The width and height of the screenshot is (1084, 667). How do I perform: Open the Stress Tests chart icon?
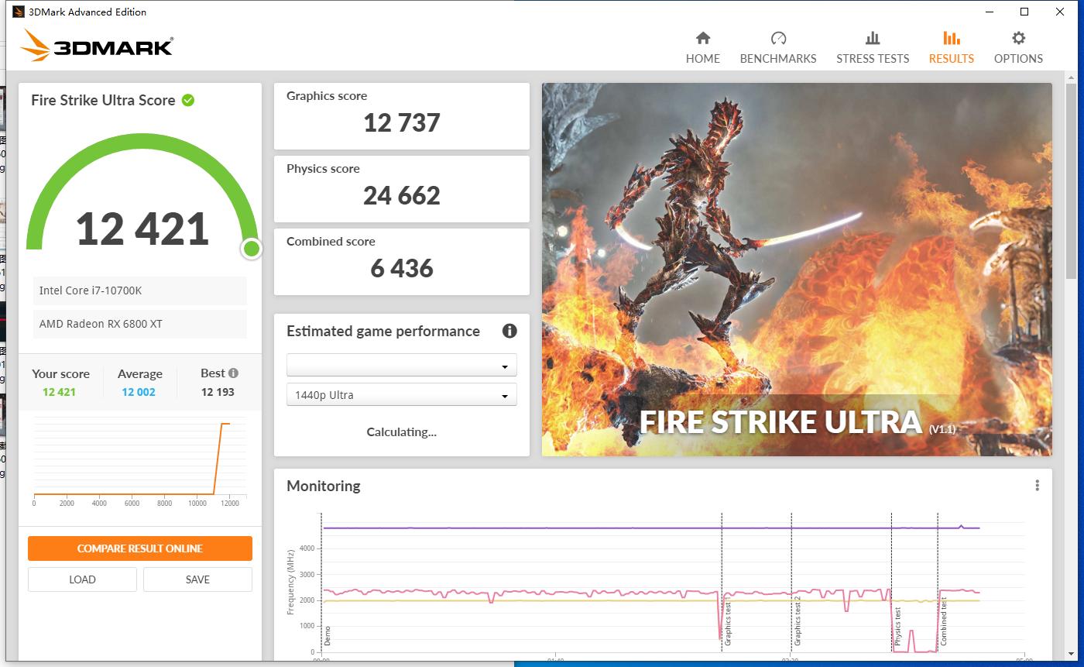(x=872, y=39)
